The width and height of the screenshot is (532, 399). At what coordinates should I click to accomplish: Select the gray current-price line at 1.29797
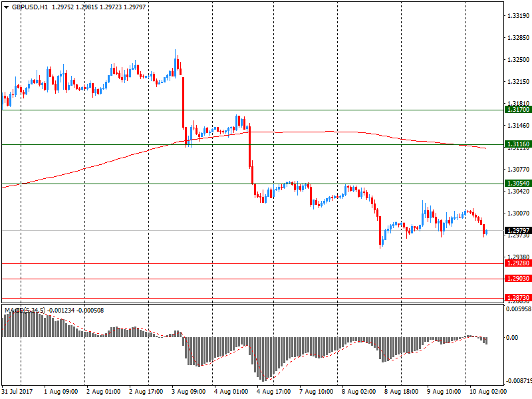pos(253,231)
